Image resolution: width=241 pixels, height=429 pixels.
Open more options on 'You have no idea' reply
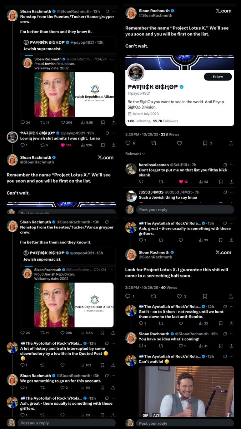point(232,334)
